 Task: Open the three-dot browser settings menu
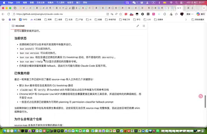(192, 14)
